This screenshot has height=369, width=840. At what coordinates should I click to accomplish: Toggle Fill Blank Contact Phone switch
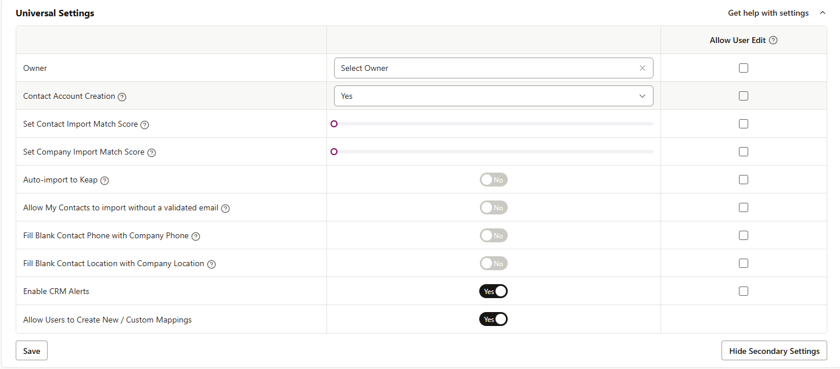pos(494,235)
